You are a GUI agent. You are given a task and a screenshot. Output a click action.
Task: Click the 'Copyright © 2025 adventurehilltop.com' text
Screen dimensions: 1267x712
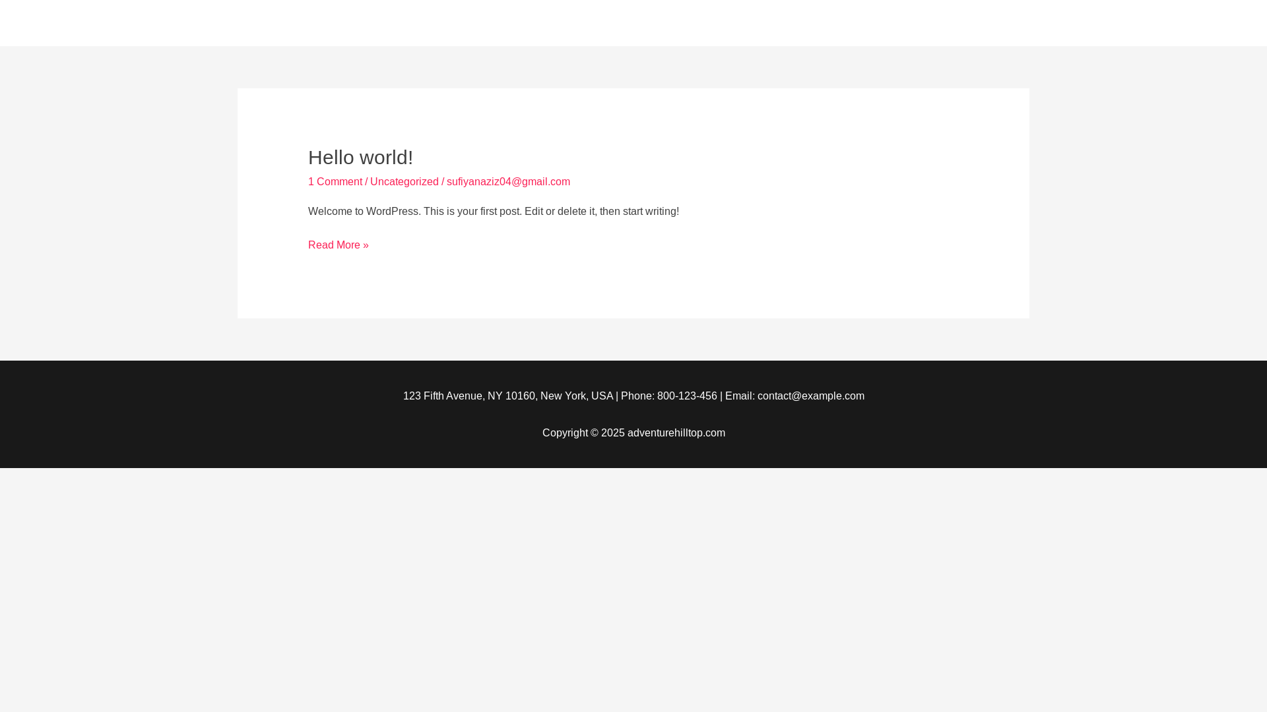point(633,433)
